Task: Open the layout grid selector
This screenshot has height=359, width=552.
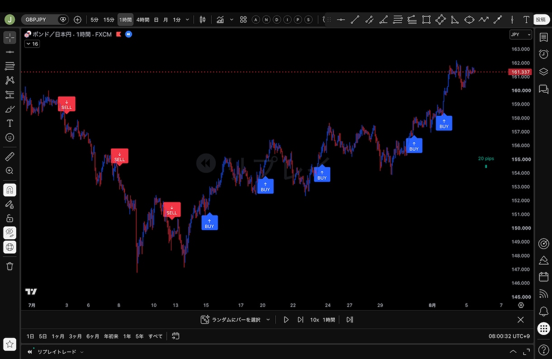Action: [x=243, y=19]
